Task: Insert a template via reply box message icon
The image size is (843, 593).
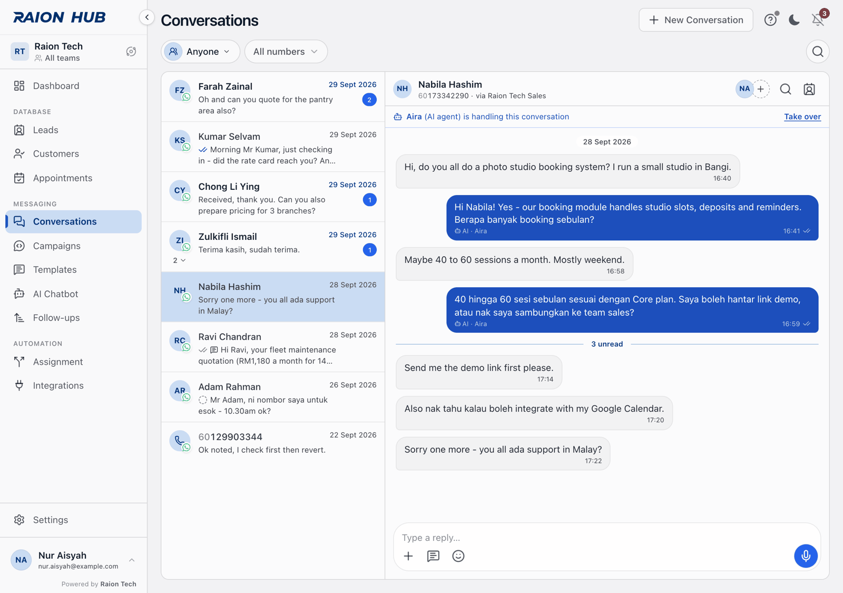Action: click(433, 556)
